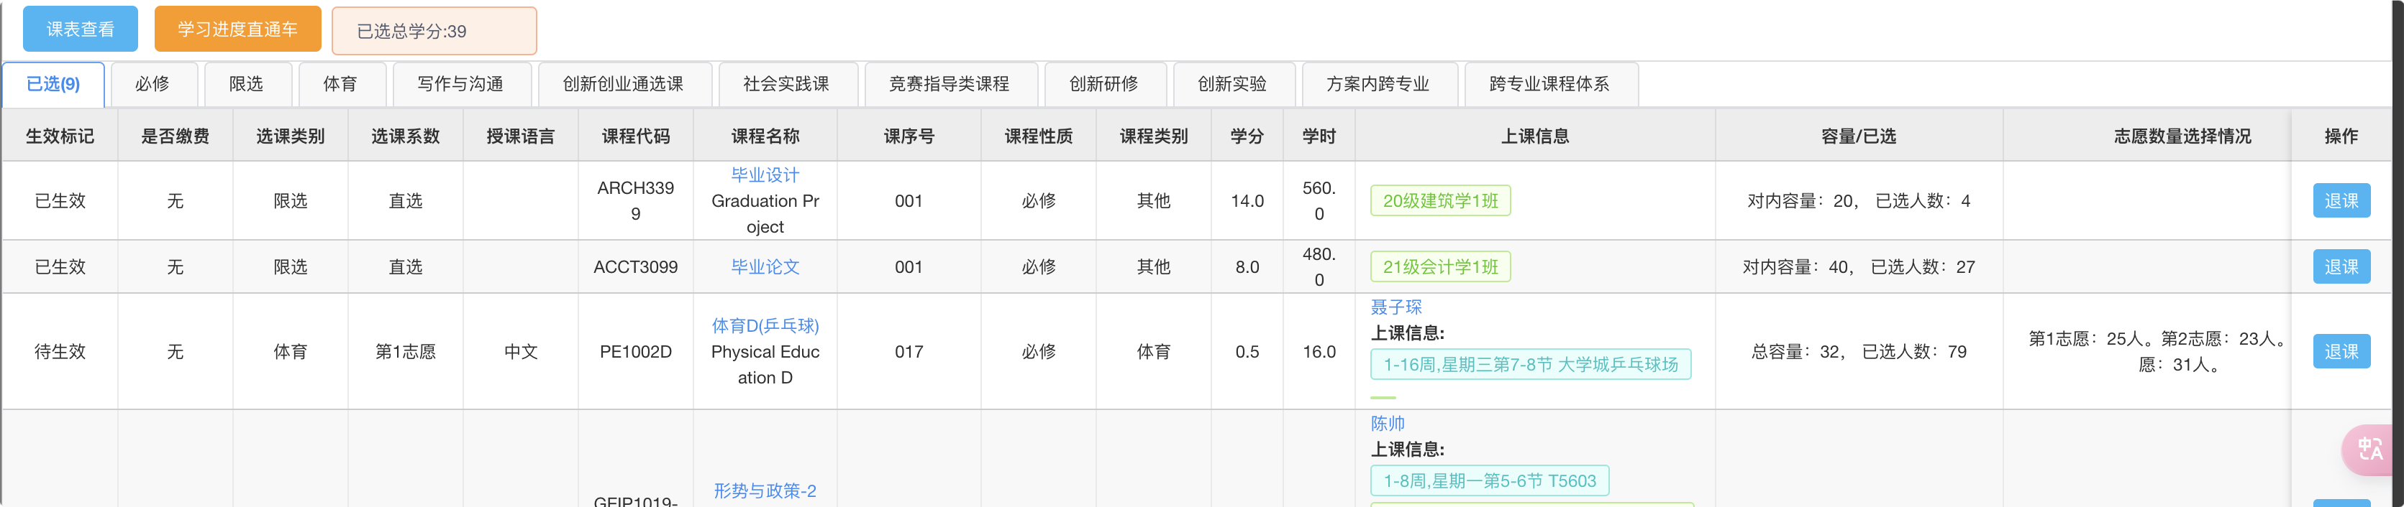Open the 跨专业课程体系 tab

pos(1548,85)
